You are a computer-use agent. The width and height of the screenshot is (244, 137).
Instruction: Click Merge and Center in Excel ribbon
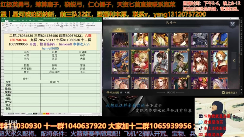pos(41,26)
